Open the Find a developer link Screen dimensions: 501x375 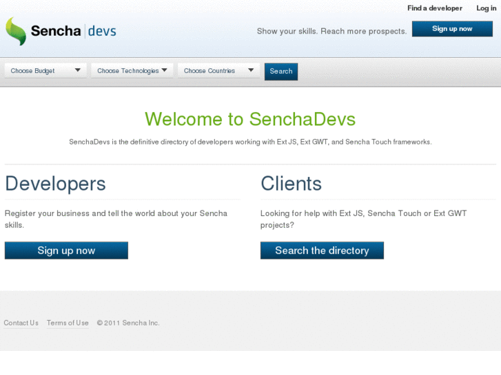[x=435, y=8]
